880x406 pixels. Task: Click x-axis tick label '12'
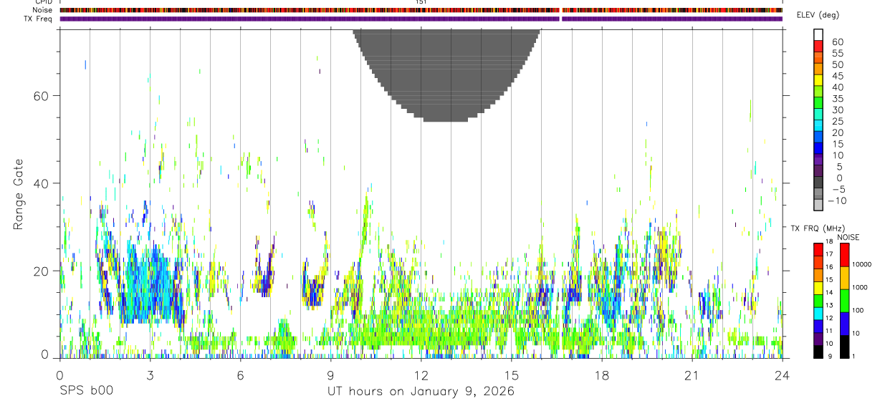(421, 375)
